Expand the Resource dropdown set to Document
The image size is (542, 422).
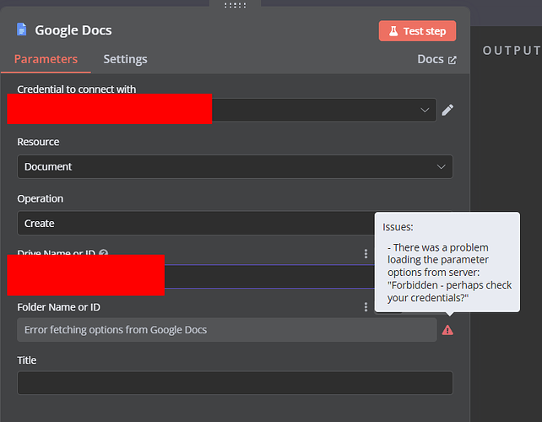(x=235, y=167)
